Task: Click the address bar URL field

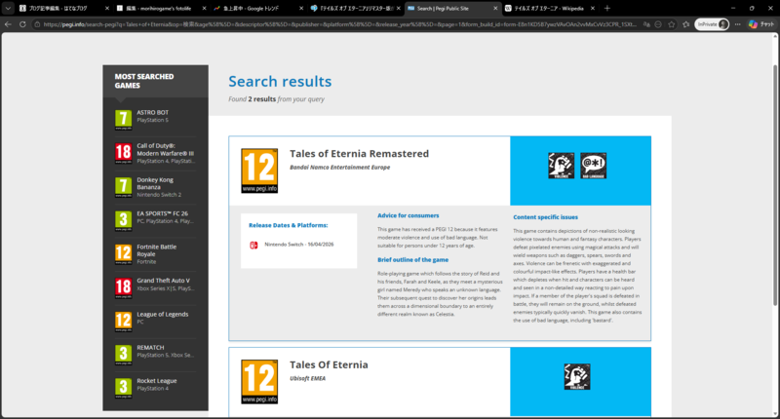Action: [x=338, y=23]
